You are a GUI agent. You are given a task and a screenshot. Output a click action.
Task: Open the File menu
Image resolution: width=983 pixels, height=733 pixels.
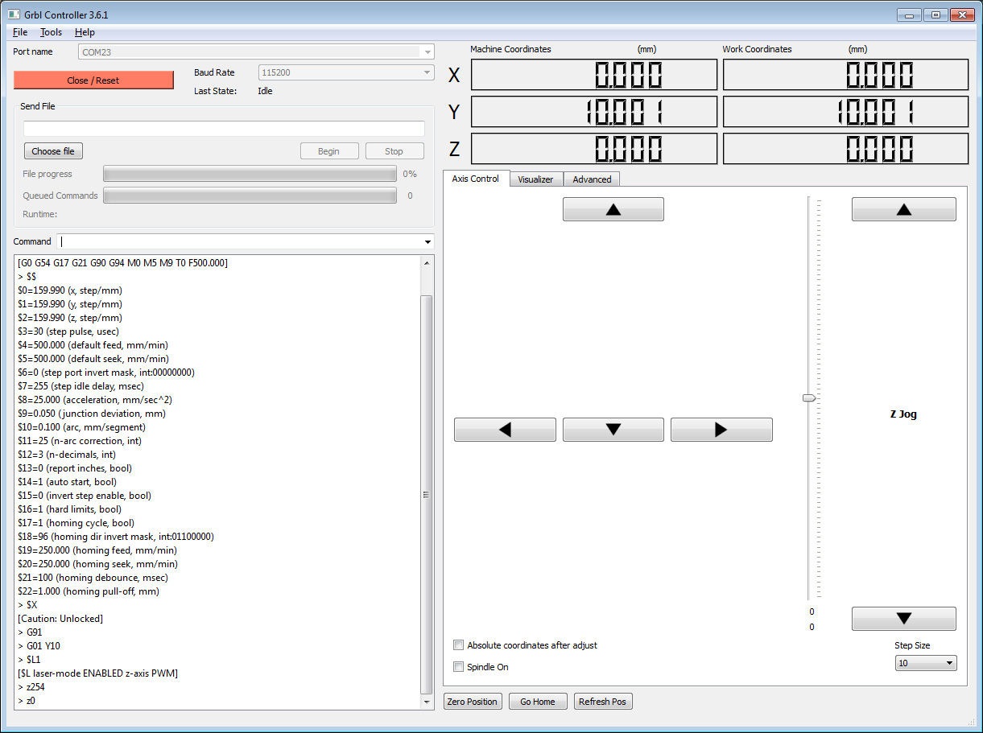(20, 32)
